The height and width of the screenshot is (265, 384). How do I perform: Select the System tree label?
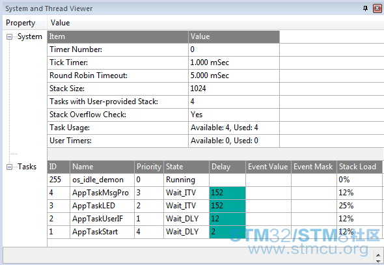click(30, 36)
